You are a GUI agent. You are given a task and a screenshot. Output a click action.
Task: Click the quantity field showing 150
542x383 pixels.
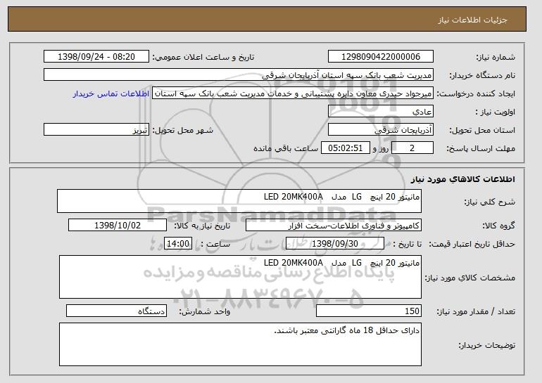click(x=369, y=311)
